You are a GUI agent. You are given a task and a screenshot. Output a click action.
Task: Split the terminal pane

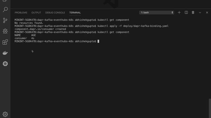tap(186, 12)
